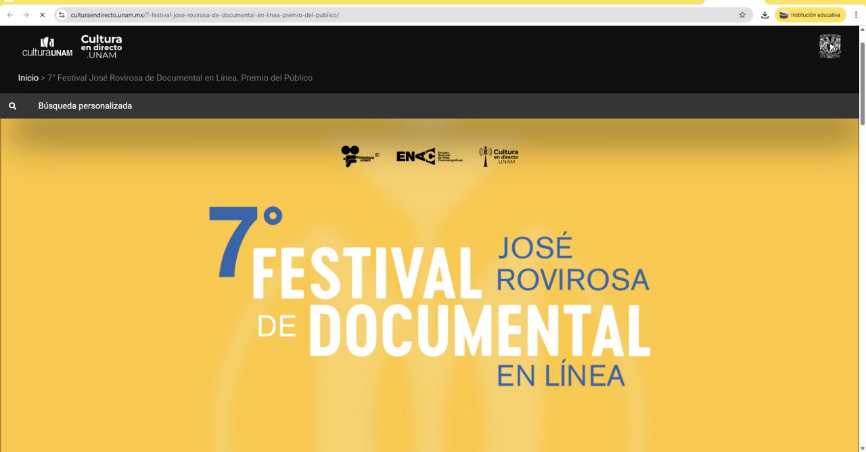Stop the page from loading
This screenshot has height=452, width=866.
click(42, 15)
